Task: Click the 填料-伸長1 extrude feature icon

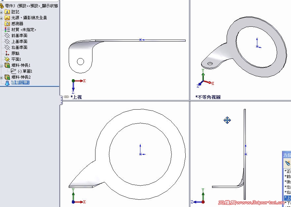Action: click(x=7, y=65)
